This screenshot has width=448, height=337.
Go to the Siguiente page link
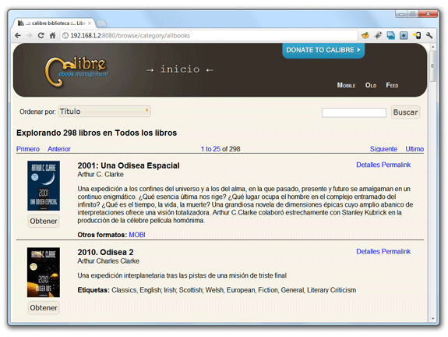(x=383, y=149)
